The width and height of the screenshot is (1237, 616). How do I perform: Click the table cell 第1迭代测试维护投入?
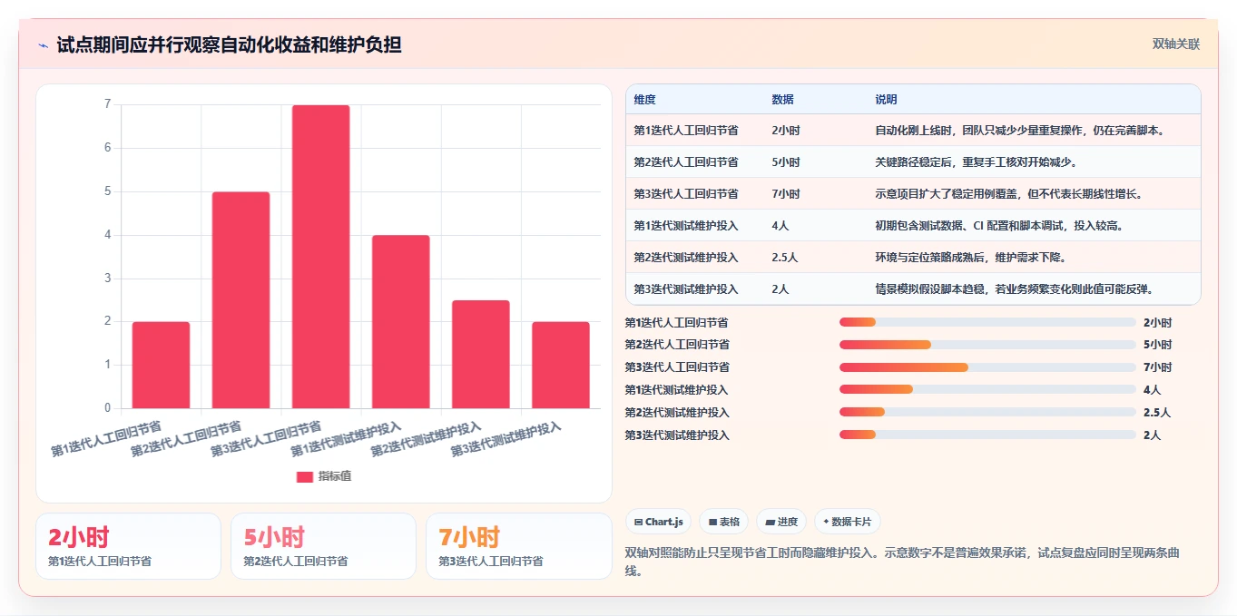[685, 226]
